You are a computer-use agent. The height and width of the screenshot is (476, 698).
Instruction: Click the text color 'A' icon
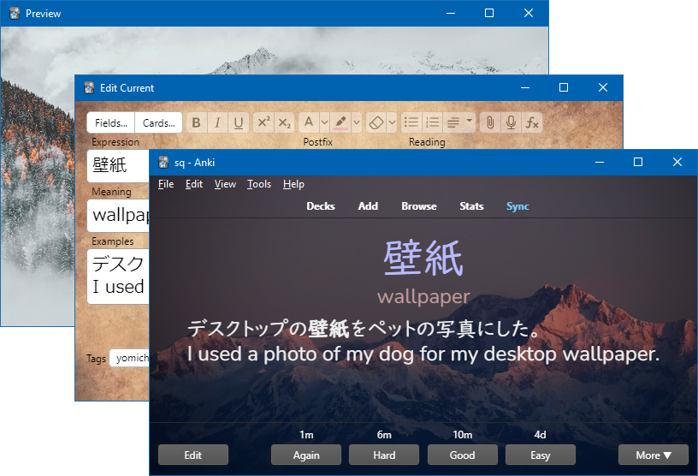pyautogui.click(x=309, y=122)
